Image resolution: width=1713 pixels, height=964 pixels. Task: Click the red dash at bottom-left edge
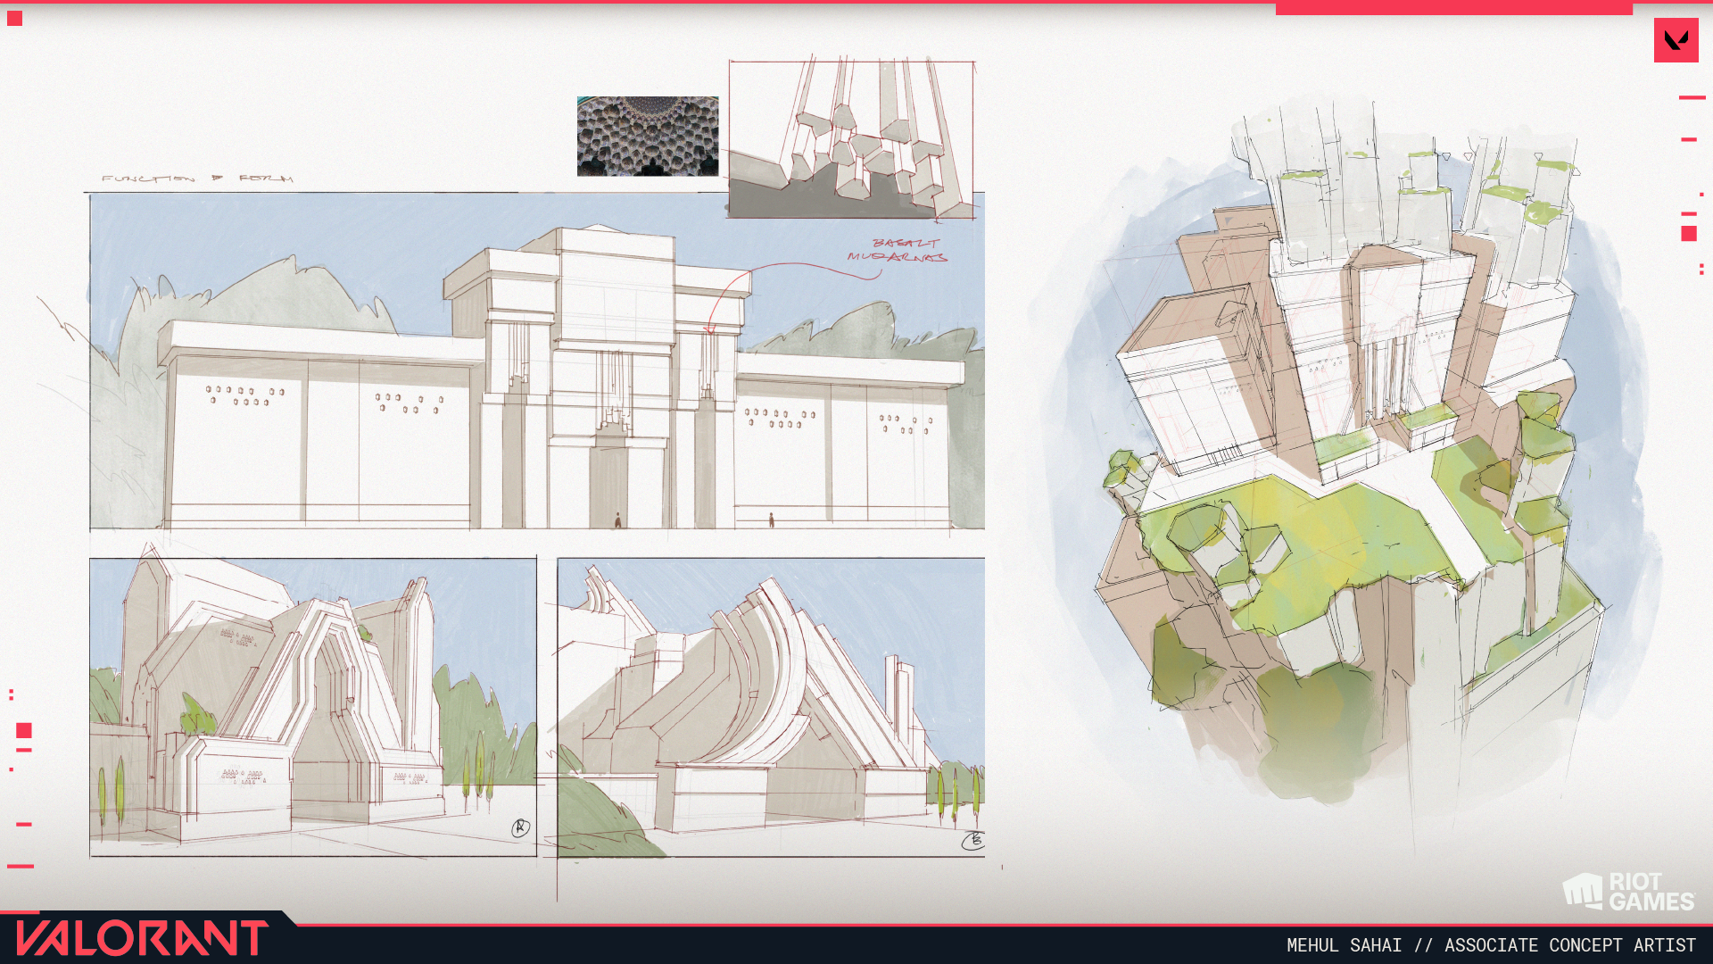point(21,866)
